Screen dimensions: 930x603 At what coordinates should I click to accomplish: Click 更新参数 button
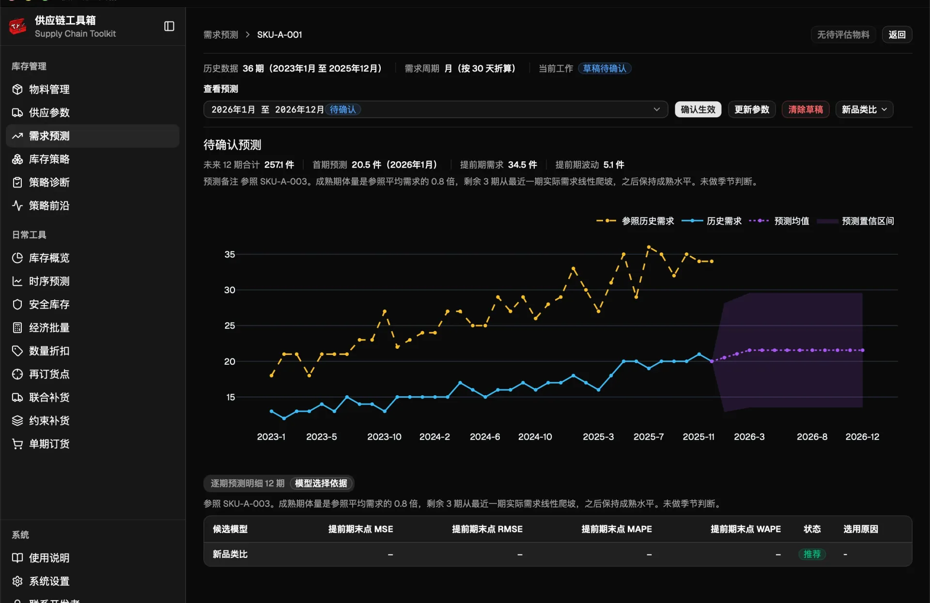752,109
